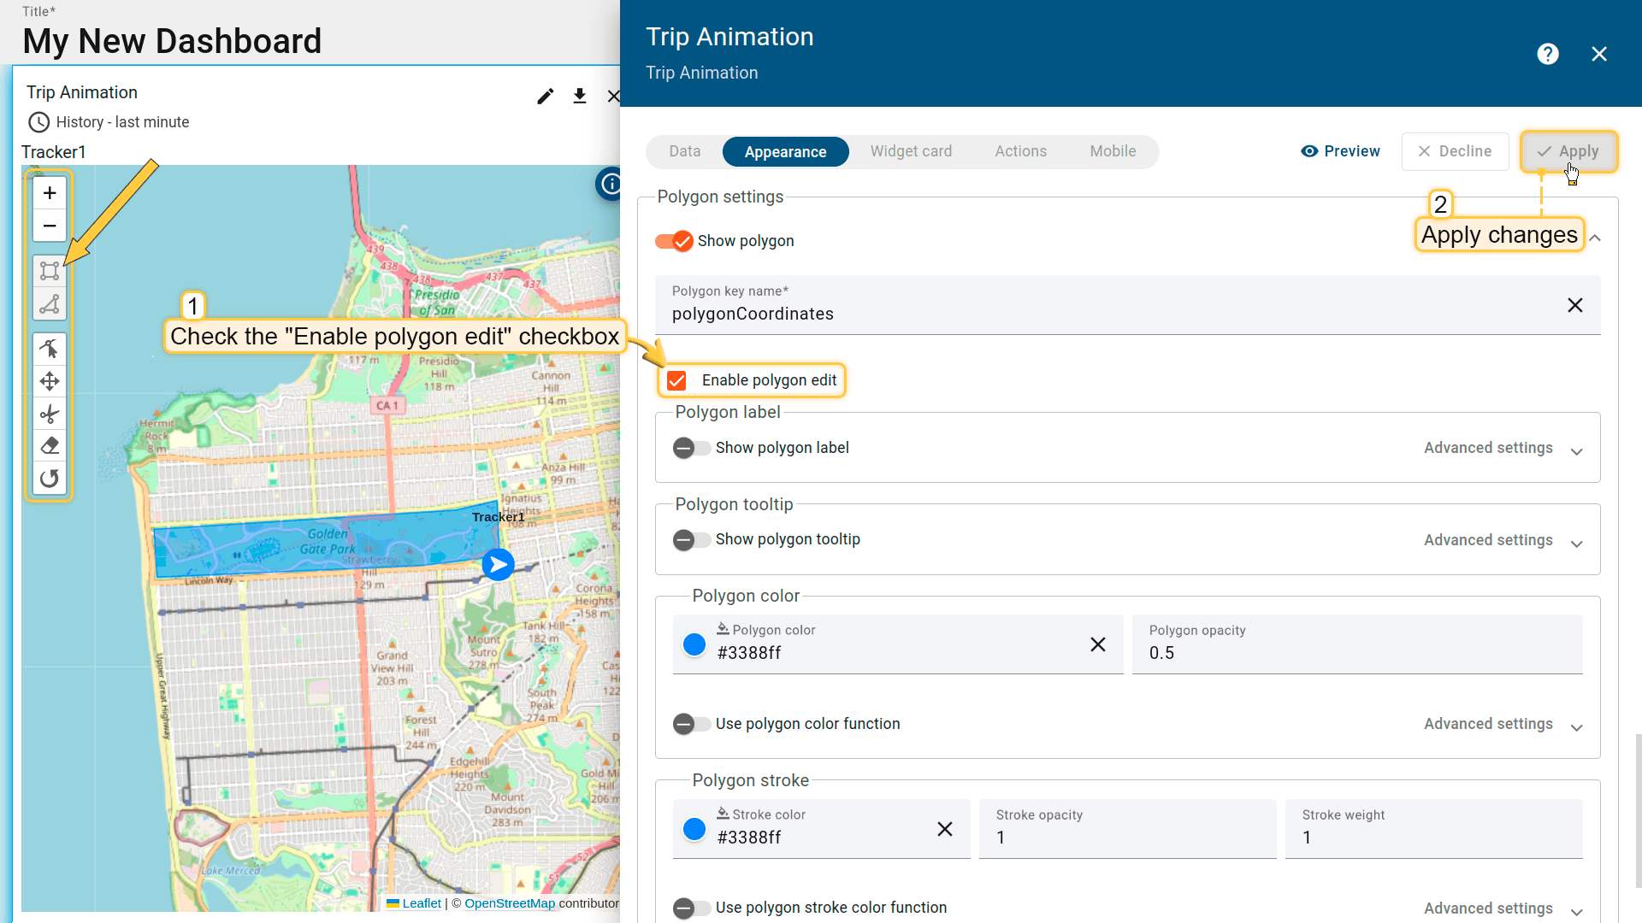Edit the Stroke weight field
Screen dimensions: 1642x923
(1433, 829)
